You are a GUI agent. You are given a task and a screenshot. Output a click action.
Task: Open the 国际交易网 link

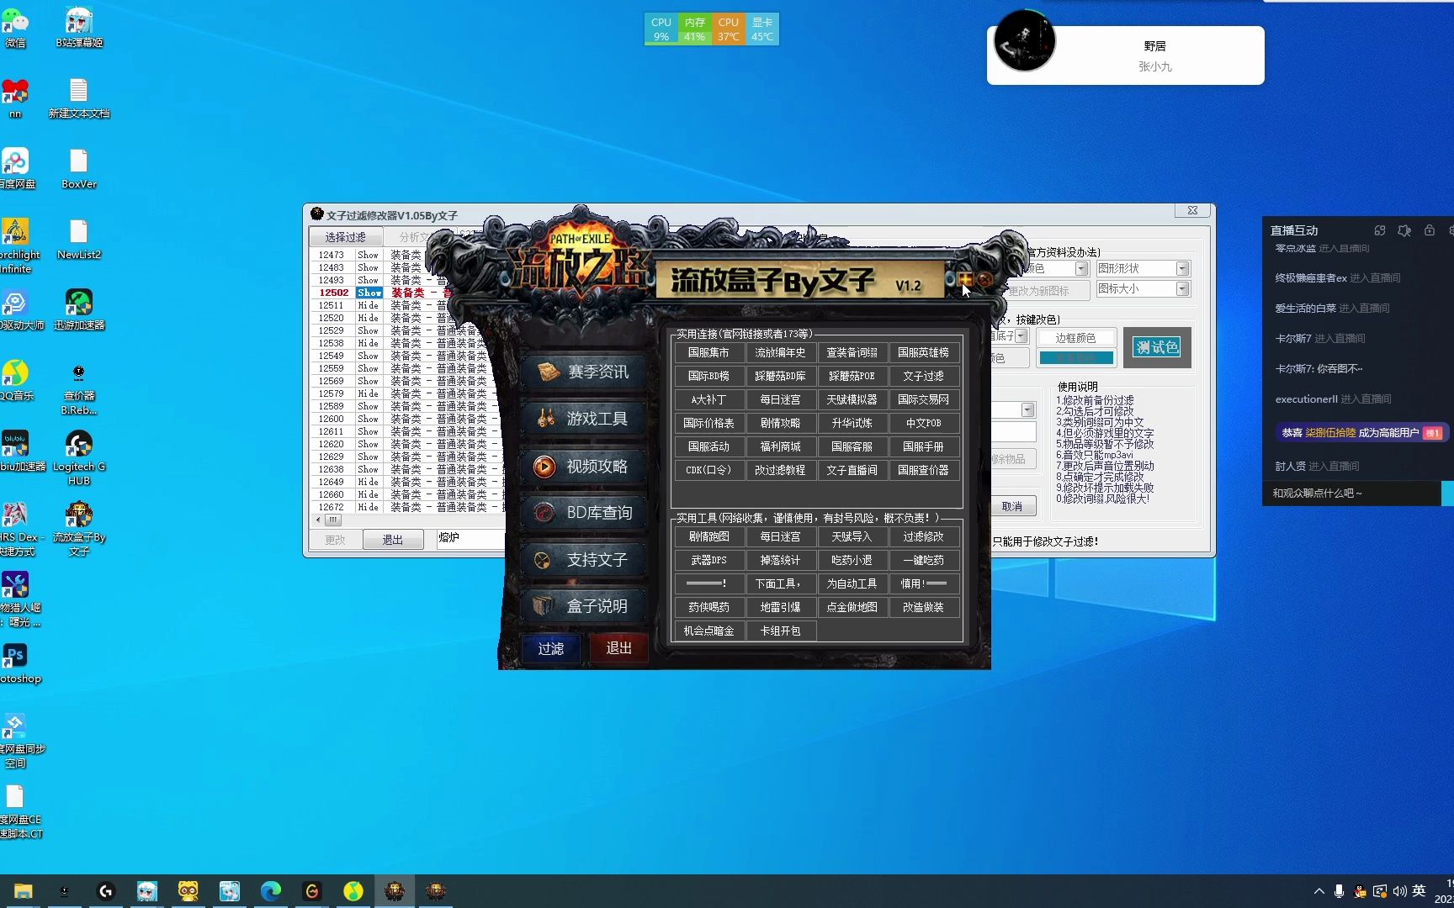tap(923, 399)
